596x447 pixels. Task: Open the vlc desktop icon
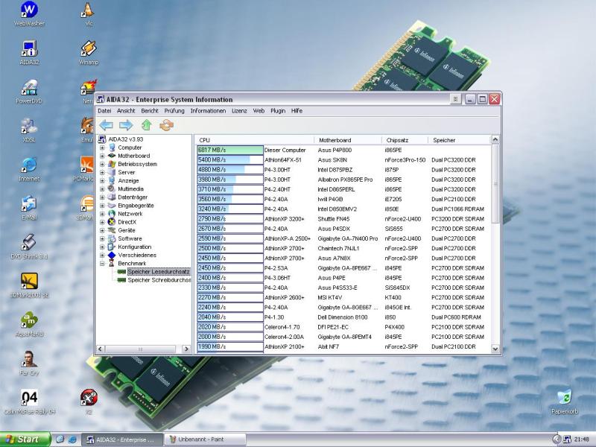pyautogui.click(x=88, y=13)
